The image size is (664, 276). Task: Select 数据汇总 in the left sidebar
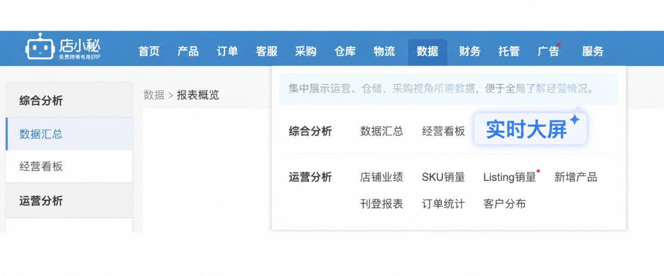pos(69,134)
